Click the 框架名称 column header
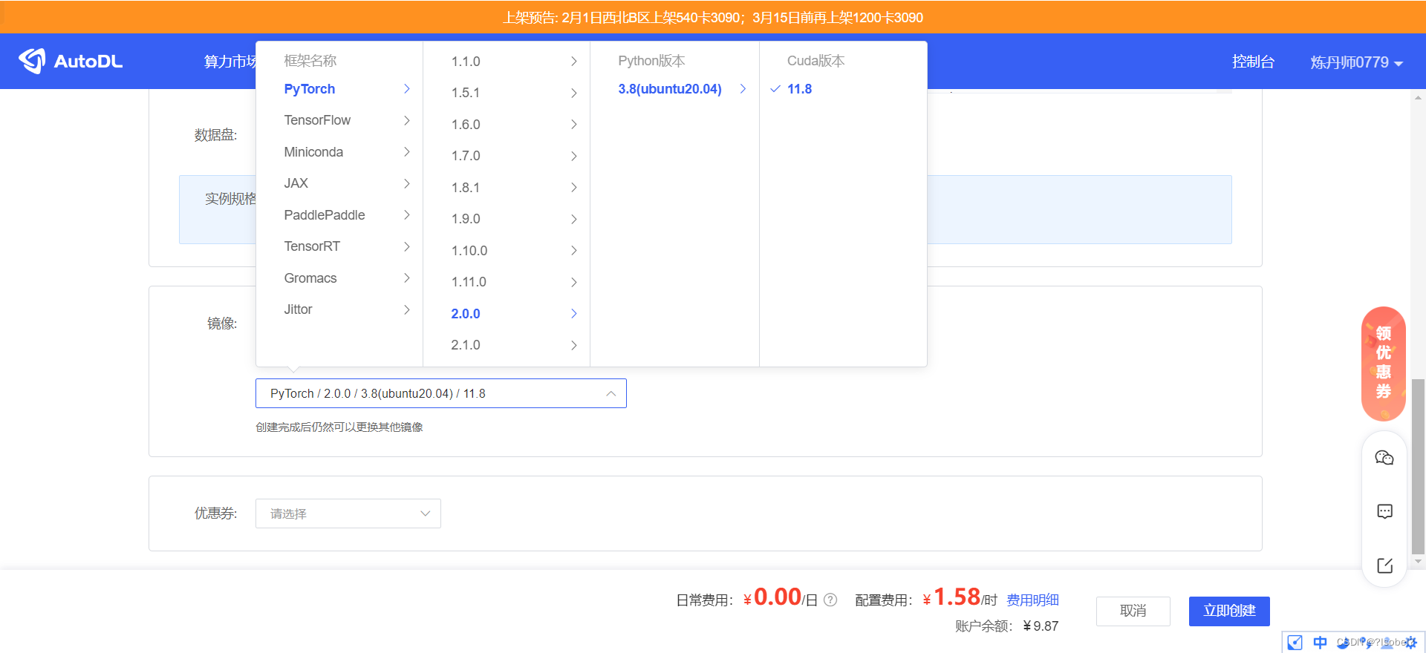 coord(310,61)
